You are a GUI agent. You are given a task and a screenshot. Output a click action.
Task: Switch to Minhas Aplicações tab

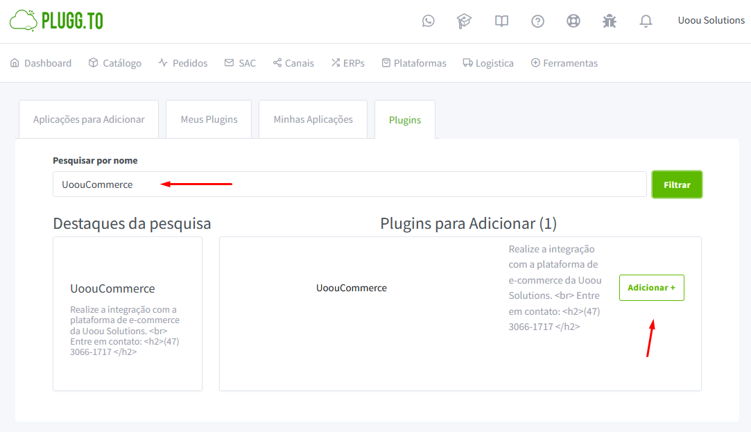click(313, 119)
